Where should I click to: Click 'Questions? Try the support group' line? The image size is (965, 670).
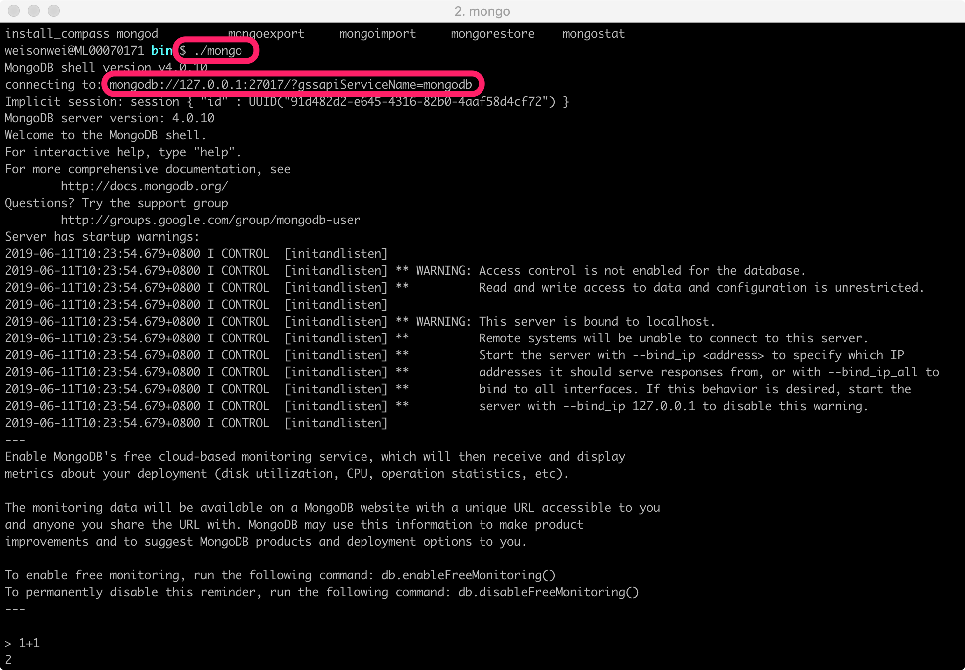coord(117,203)
